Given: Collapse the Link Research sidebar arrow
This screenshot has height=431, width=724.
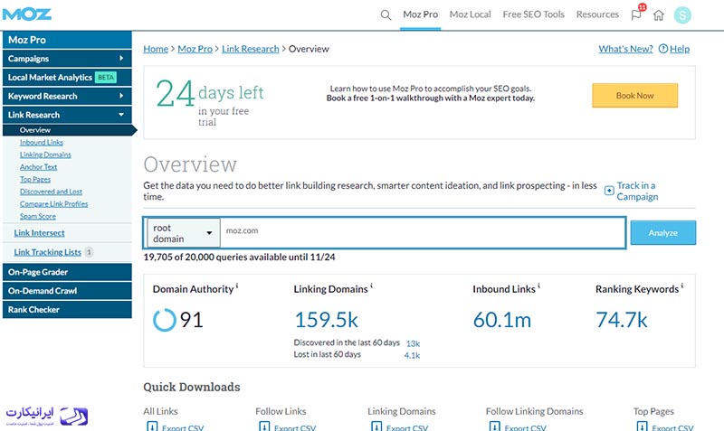Looking at the screenshot, I should [121, 115].
